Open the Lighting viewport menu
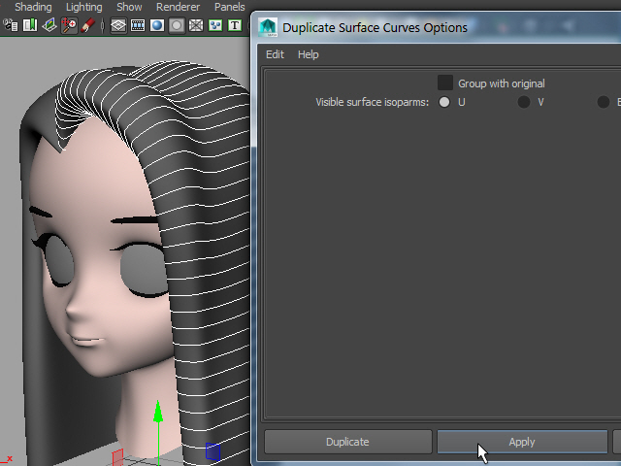Image resolution: width=621 pixels, height=466 pixels. coord(83,7)
